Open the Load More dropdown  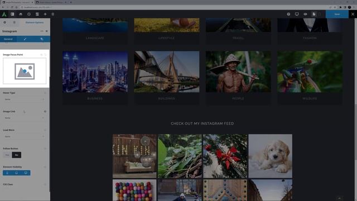click(x=25, y=136)
